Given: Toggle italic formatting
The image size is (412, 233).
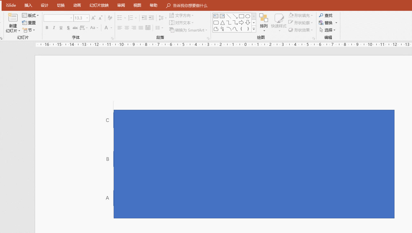Looking at the screenshot, I should tap(54, 28).
